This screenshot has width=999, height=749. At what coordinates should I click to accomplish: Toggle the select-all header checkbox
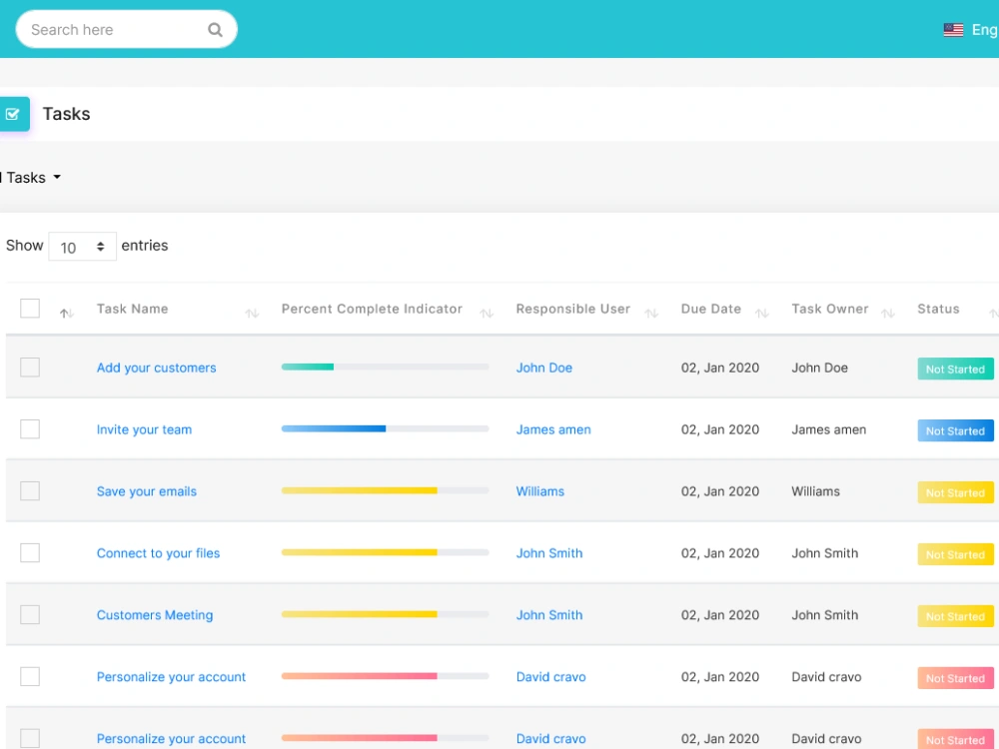[x=30, y=309]
